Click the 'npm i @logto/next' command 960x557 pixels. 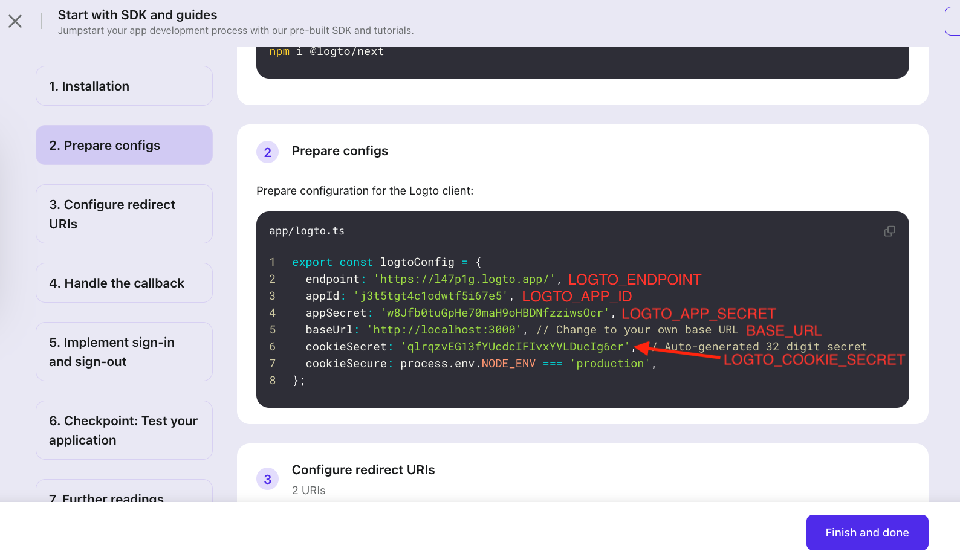[x=326, y=51]
